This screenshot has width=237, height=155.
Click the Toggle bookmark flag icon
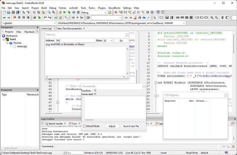coord(15,18)
